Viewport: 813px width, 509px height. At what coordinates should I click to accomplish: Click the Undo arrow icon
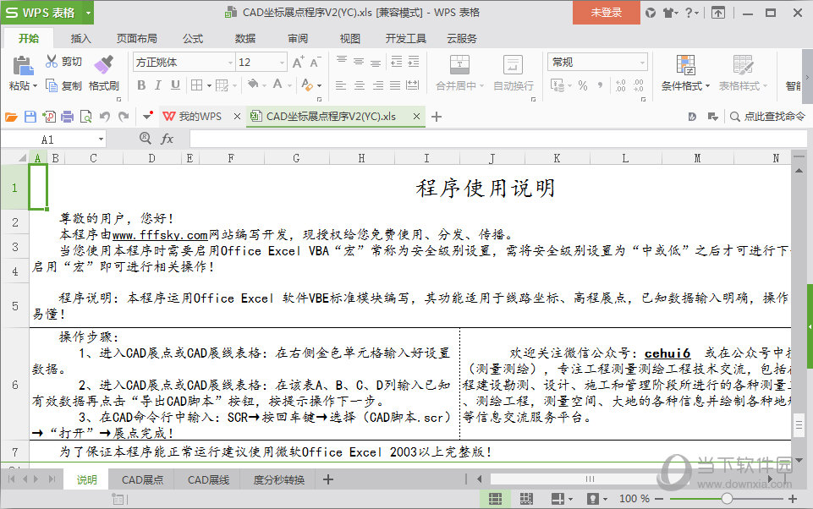click(104, 117)
